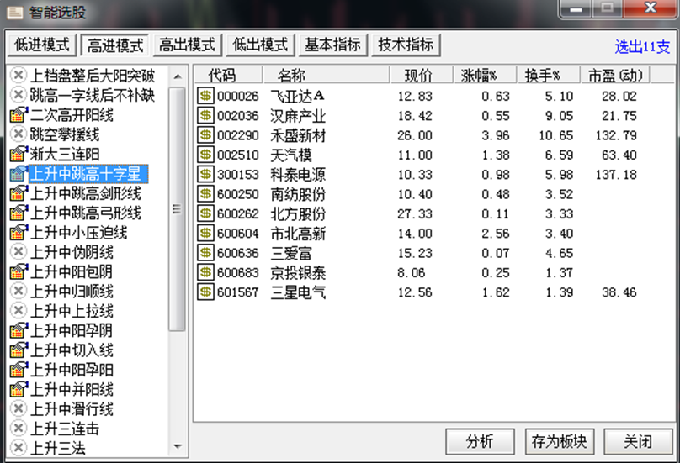Select stock name 禾盛新材
The image size is (680, 463).
(x=298, y=135)
